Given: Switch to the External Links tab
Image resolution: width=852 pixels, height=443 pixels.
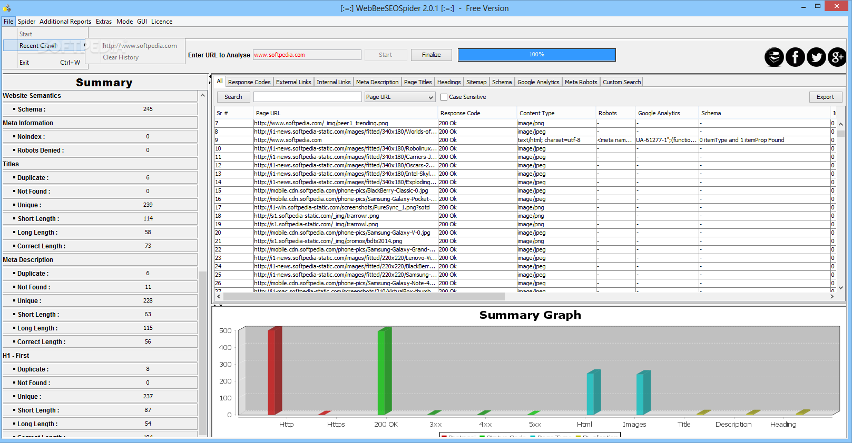Looking at the screenshot, I should [x=293, y=82].
